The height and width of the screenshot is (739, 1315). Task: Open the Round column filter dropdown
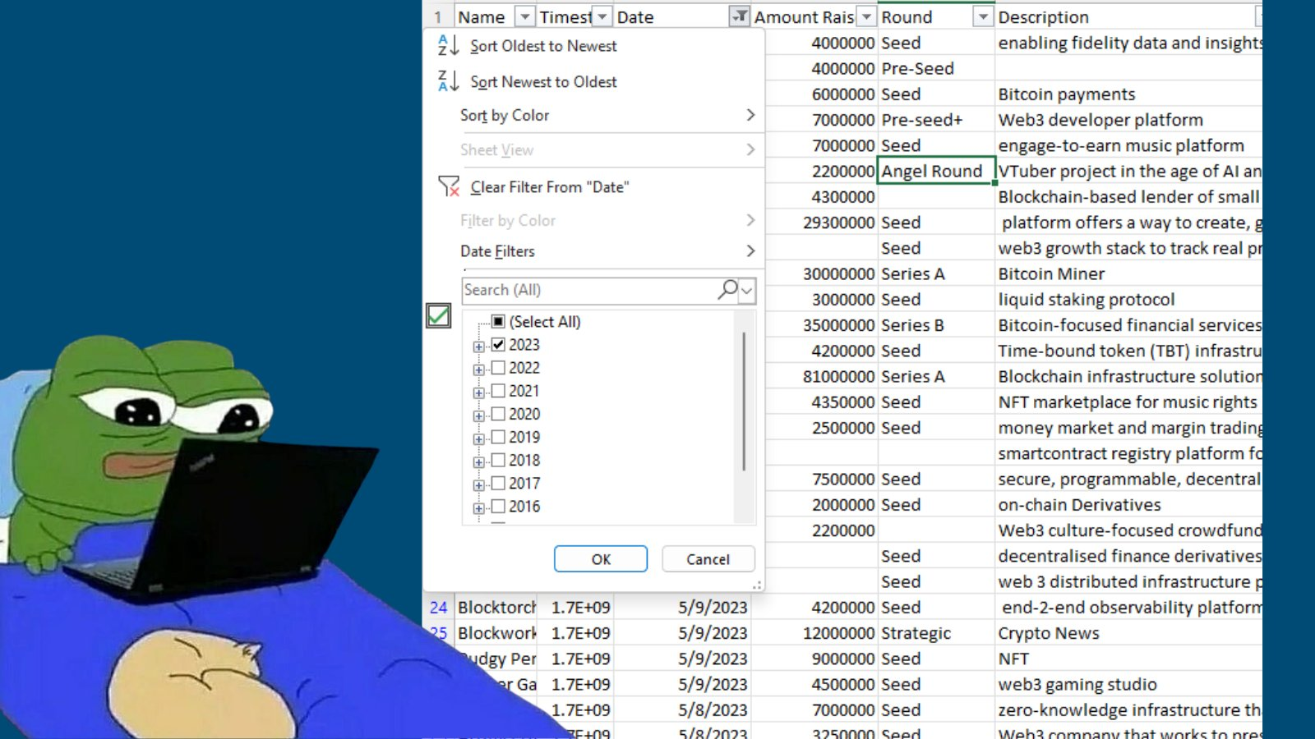(982, 16)
